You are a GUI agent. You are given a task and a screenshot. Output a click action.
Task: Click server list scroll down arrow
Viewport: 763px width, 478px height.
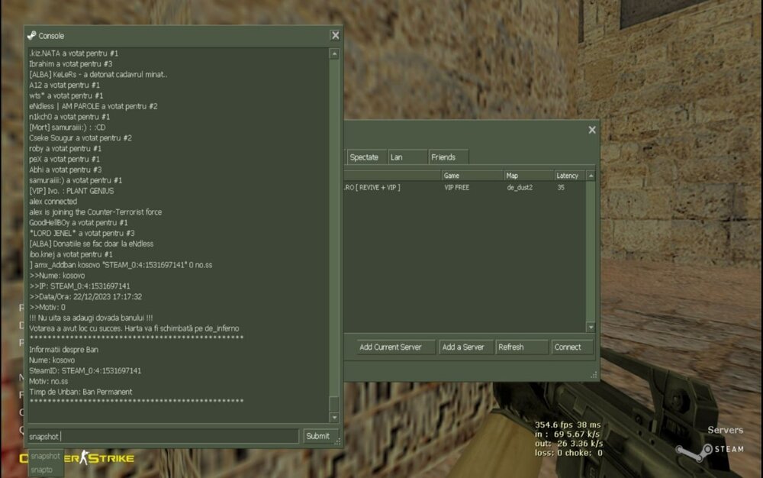590,327
